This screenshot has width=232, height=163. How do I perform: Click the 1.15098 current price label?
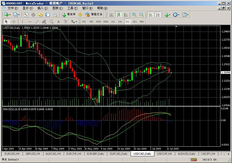pyautogui.click(x=226, y=73)
